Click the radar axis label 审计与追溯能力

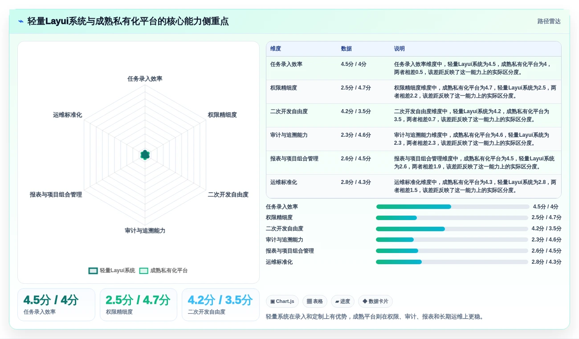[145, 231]
